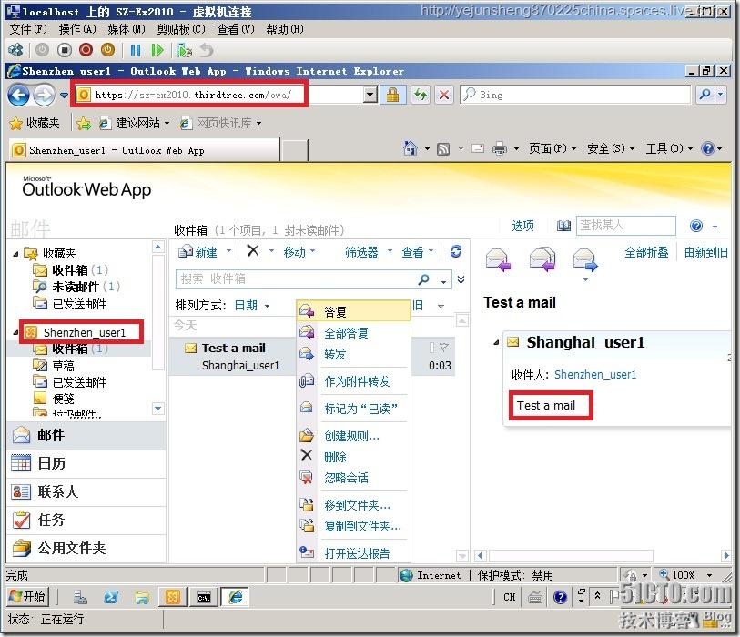The image size is (740, 637).
Task: Open the 媒体(M) menu
Action: pos(127,29)
